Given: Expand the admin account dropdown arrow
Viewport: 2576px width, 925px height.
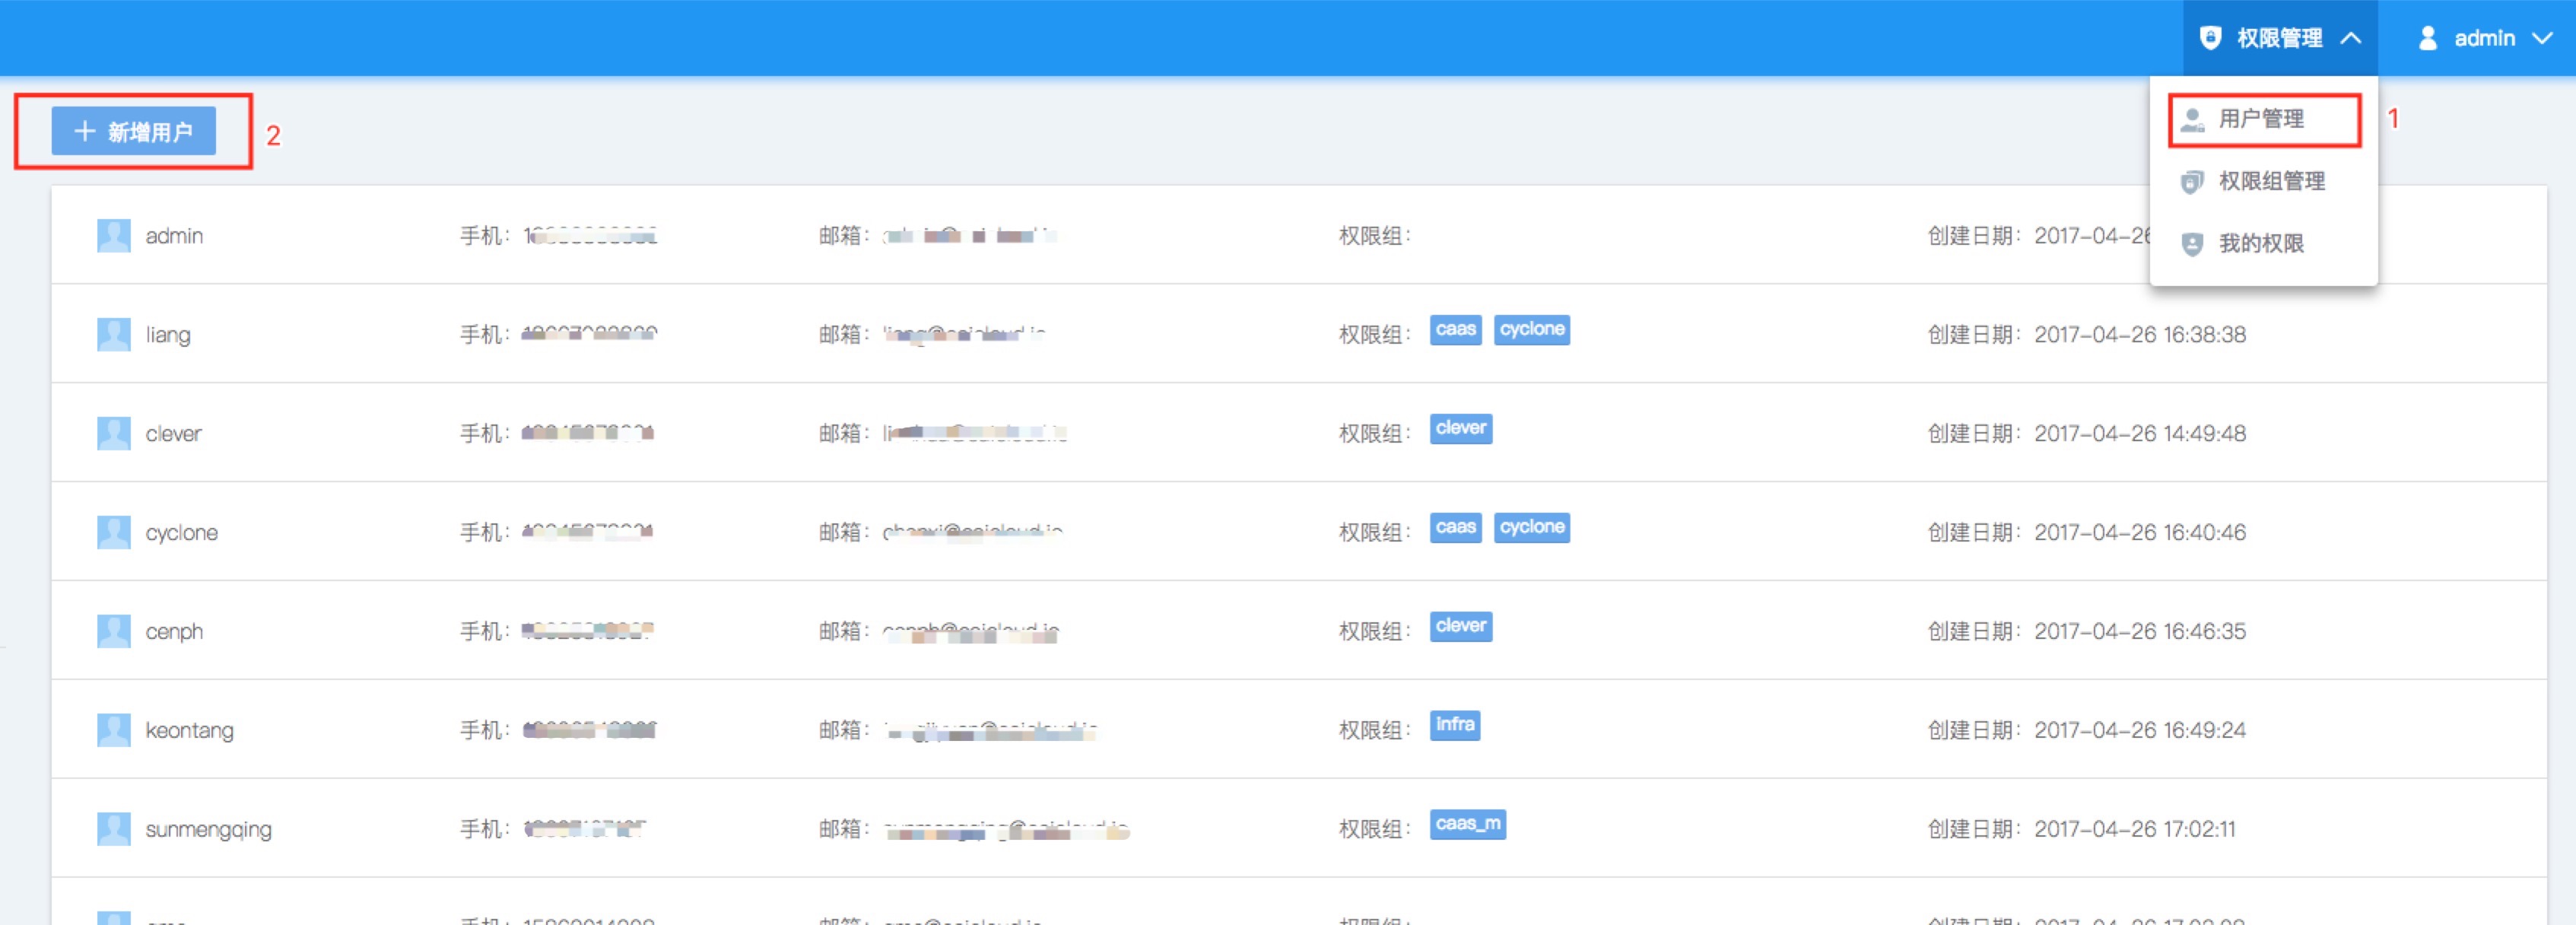Looking at the screenshot, I should click(2542, 38).
